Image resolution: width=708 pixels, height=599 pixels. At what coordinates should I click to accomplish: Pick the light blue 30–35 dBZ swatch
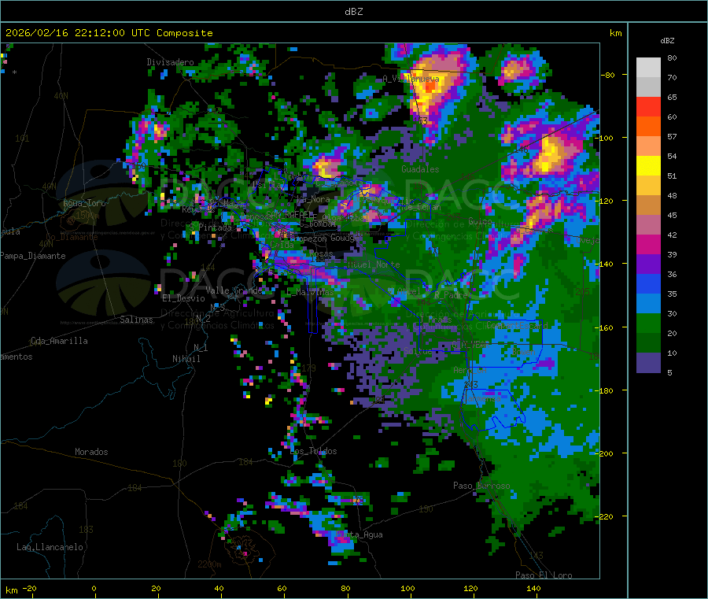(648, 304)
